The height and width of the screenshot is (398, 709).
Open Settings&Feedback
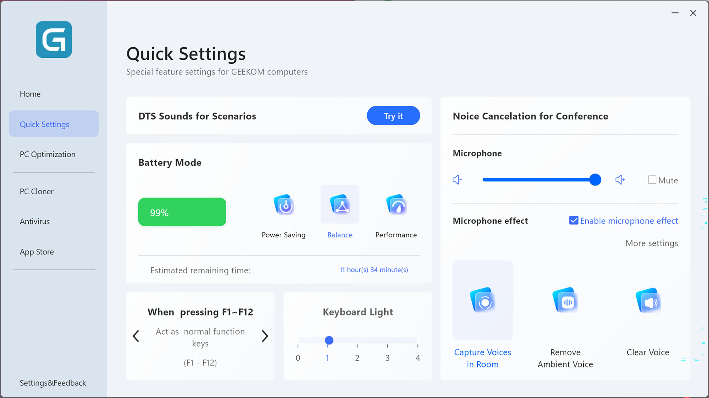[53, 383]
